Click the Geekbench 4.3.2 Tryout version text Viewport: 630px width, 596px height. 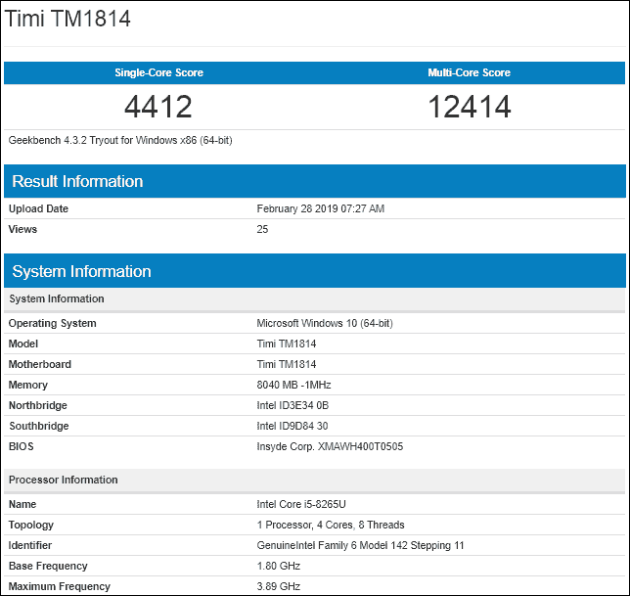click(x=120, y=140)
